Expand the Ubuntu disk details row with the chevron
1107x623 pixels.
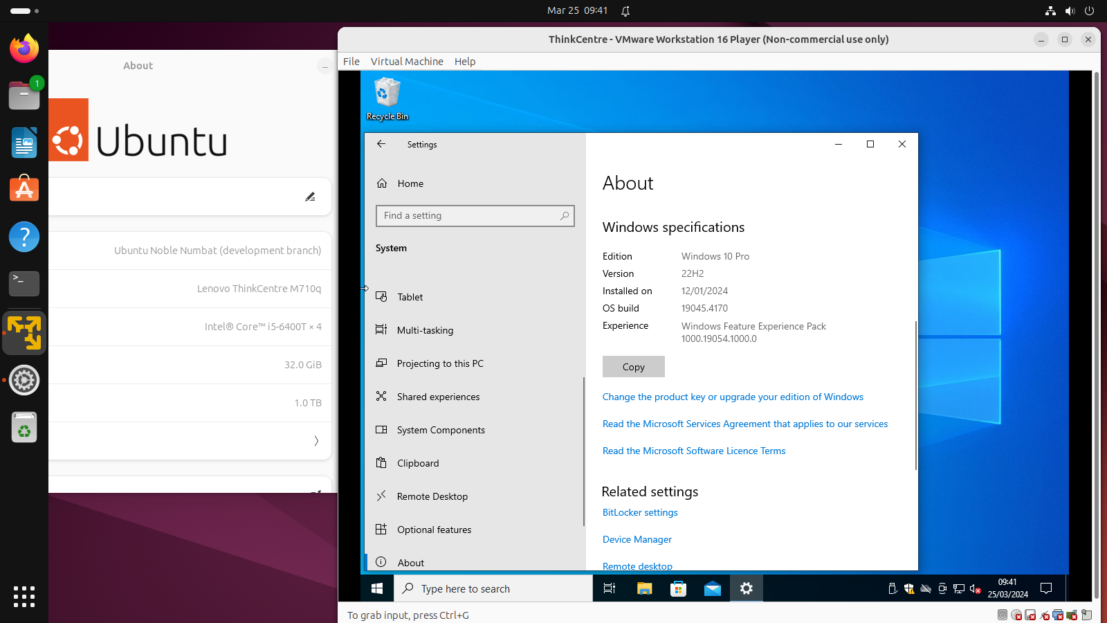316,441
